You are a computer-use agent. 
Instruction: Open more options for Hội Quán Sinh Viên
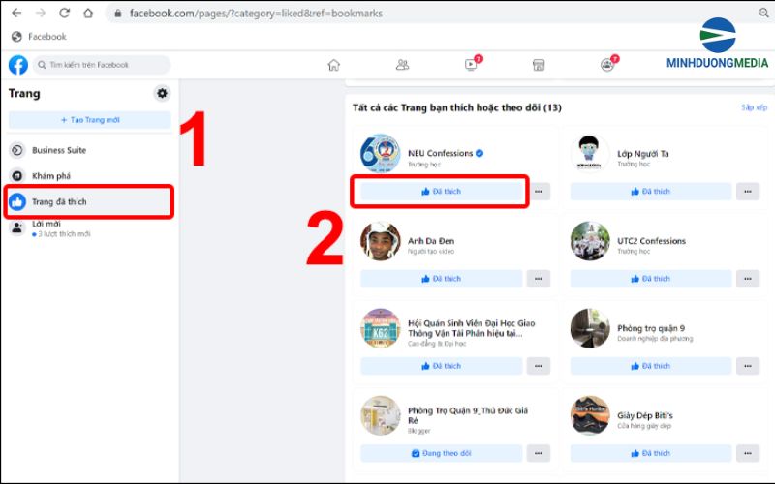[539, 366]
